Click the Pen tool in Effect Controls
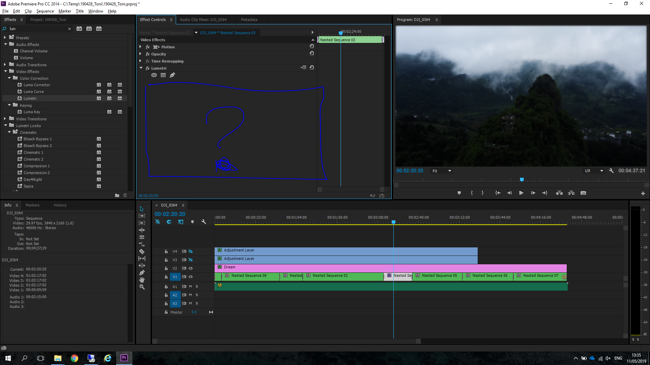Screen dimensions: 650x365 [x=172, y=75]
